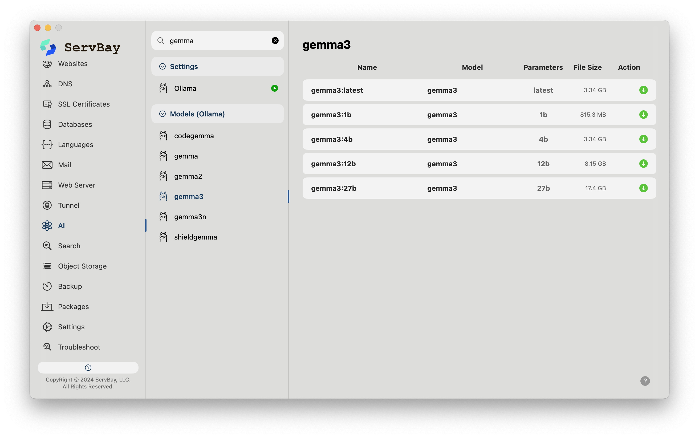Screen dimensions: 699x438
Task: Collapse the sidebar with bottom arrow button
Action: click(88, 368)
